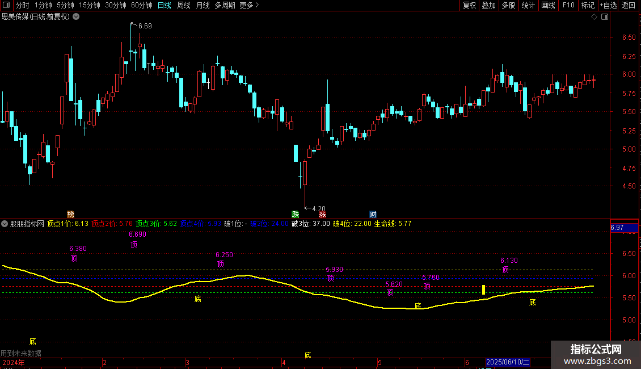Open the 多股 multi-stock view
641x369 pixels.
508,5
